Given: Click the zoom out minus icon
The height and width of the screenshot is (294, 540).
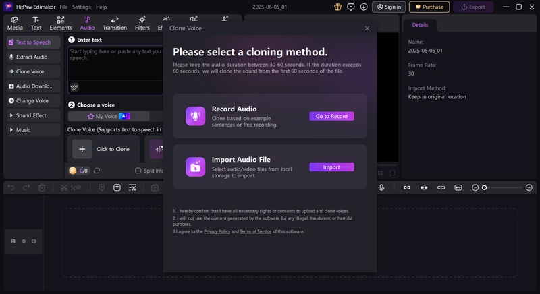Looking at the screenshot, I should point(475,187).
